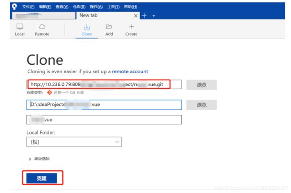The width and height of the screenshot is (291, 193).
Task: Expand the 高级选项 section
Action: tap(39, 159)
